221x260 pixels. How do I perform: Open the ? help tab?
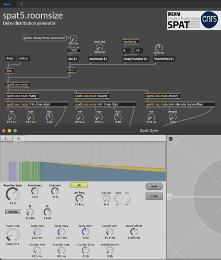pos(21,4)
